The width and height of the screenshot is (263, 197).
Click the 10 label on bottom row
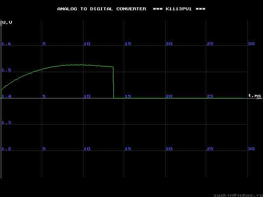point(87,149)
